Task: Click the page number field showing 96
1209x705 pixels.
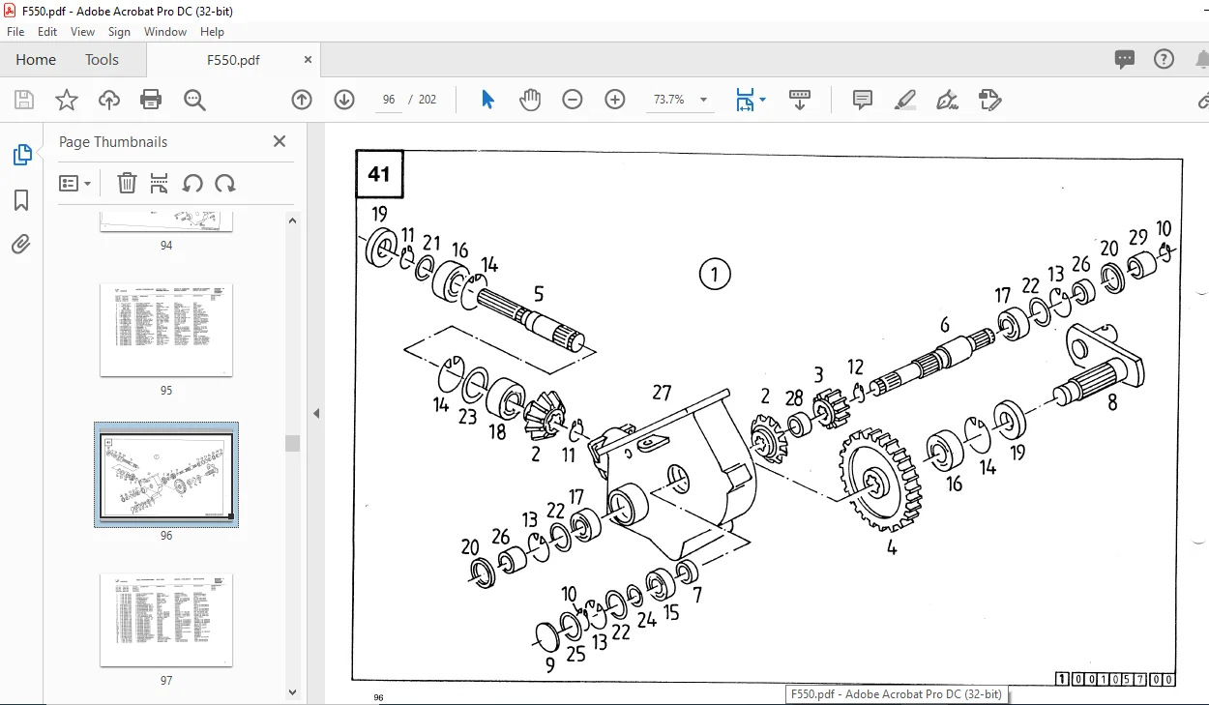Action: tap(389, 100)
